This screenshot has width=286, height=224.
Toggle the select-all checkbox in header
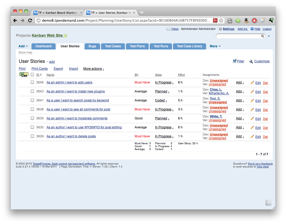pos(32,75)
